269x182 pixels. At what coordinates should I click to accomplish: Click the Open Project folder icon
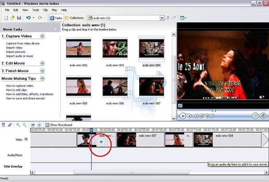[12, 18]
